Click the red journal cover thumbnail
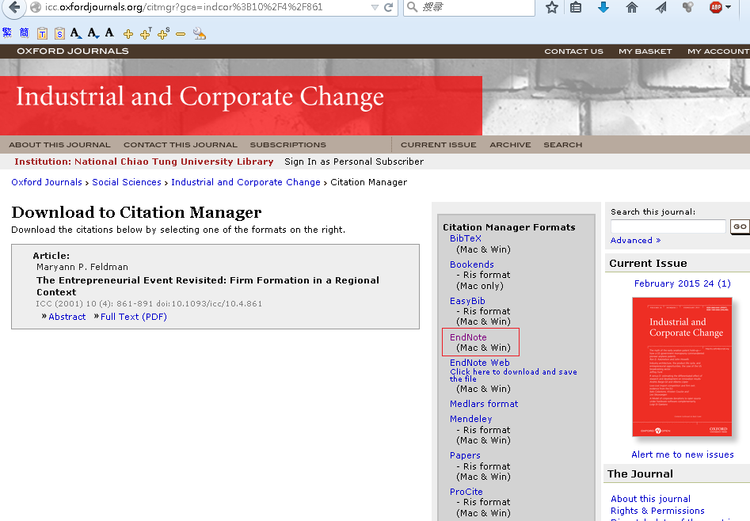The height and width of the screenshot is (521, 750). pyautogui.click(x=682, y=367)
